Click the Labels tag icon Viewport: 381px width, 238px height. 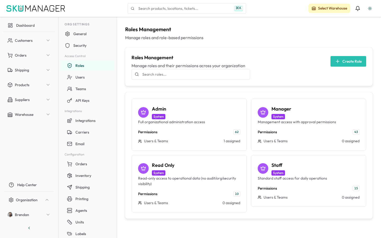tap(70, 234)
